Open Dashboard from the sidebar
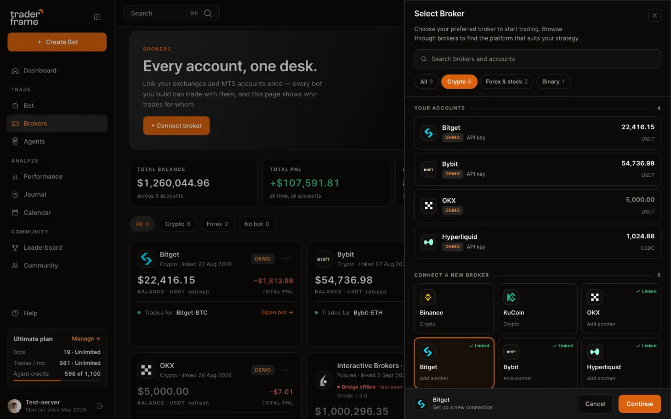Viewport: 671px width, 419px height. (57, 70)
